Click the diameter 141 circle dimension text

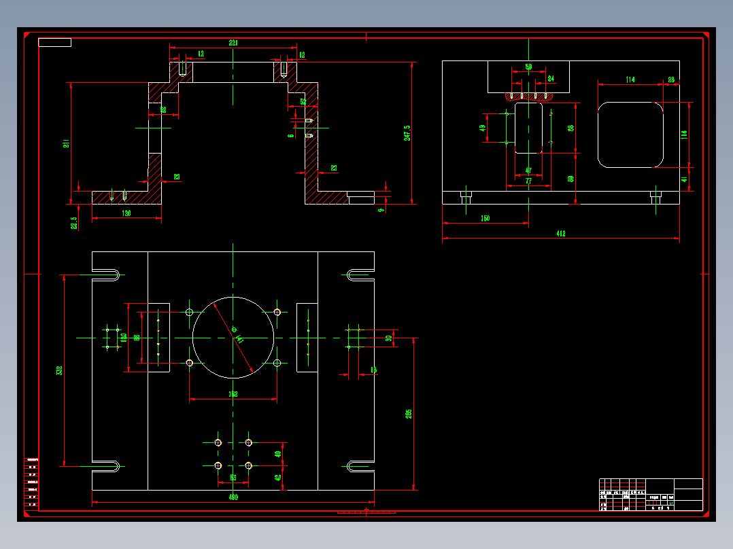pos(237,336)
